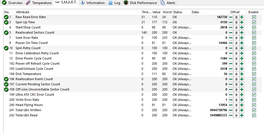Click the green check icon beside Reallocated Sectors Count
The width and height of the screenshot is (264, 133).
(x=6, y=33)
